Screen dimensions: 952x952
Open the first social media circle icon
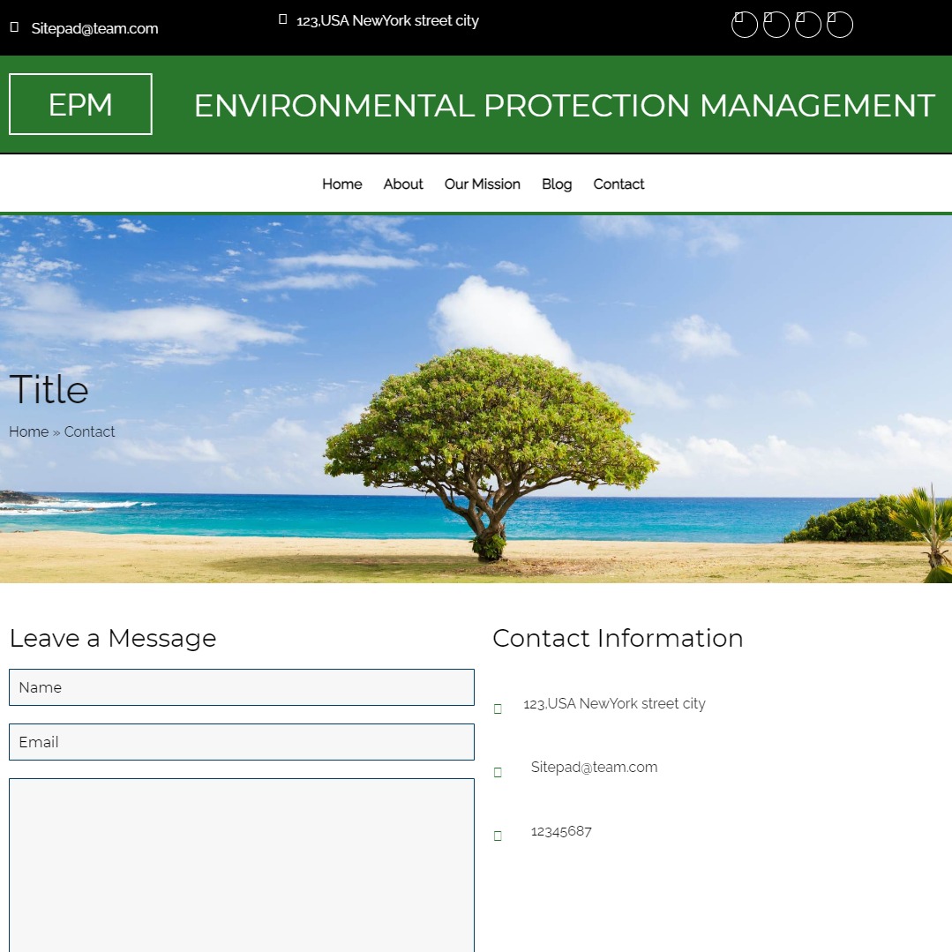click(745, 25)
